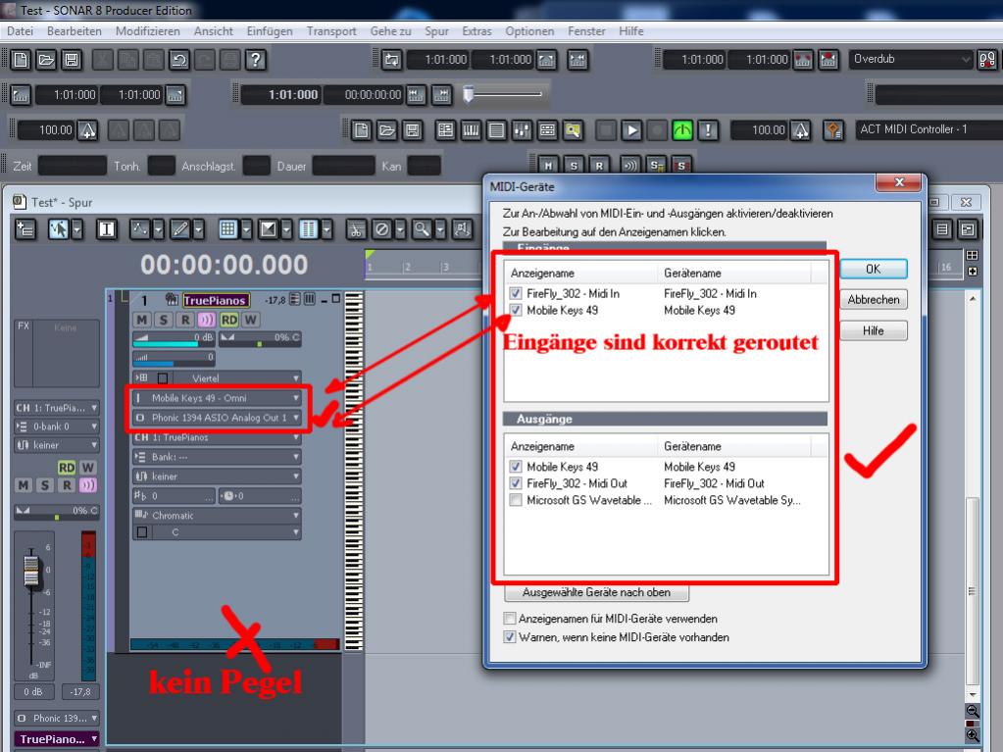Open the Chromatic scale dropdown
The height and width of the screenshot is (752, 1003).
(x=217, y=516)
